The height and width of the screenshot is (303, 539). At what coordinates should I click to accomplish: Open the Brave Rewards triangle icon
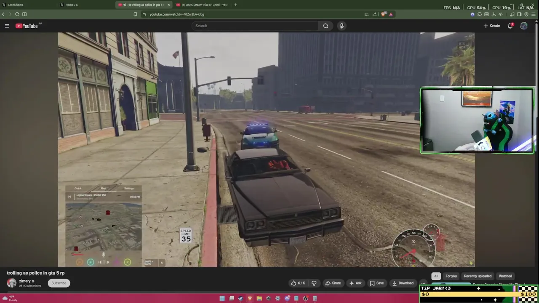(x=391, y=14)
